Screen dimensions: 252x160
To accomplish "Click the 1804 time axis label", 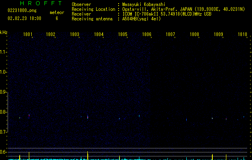I will (x=99, y=34).
